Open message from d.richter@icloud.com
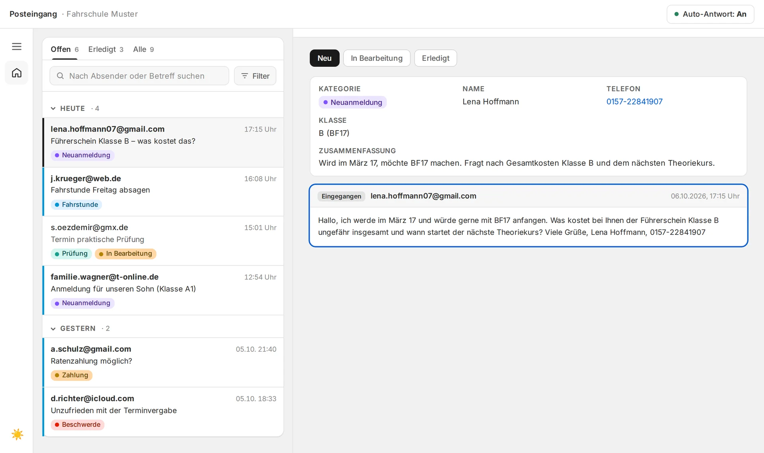 tap(163, 412)
